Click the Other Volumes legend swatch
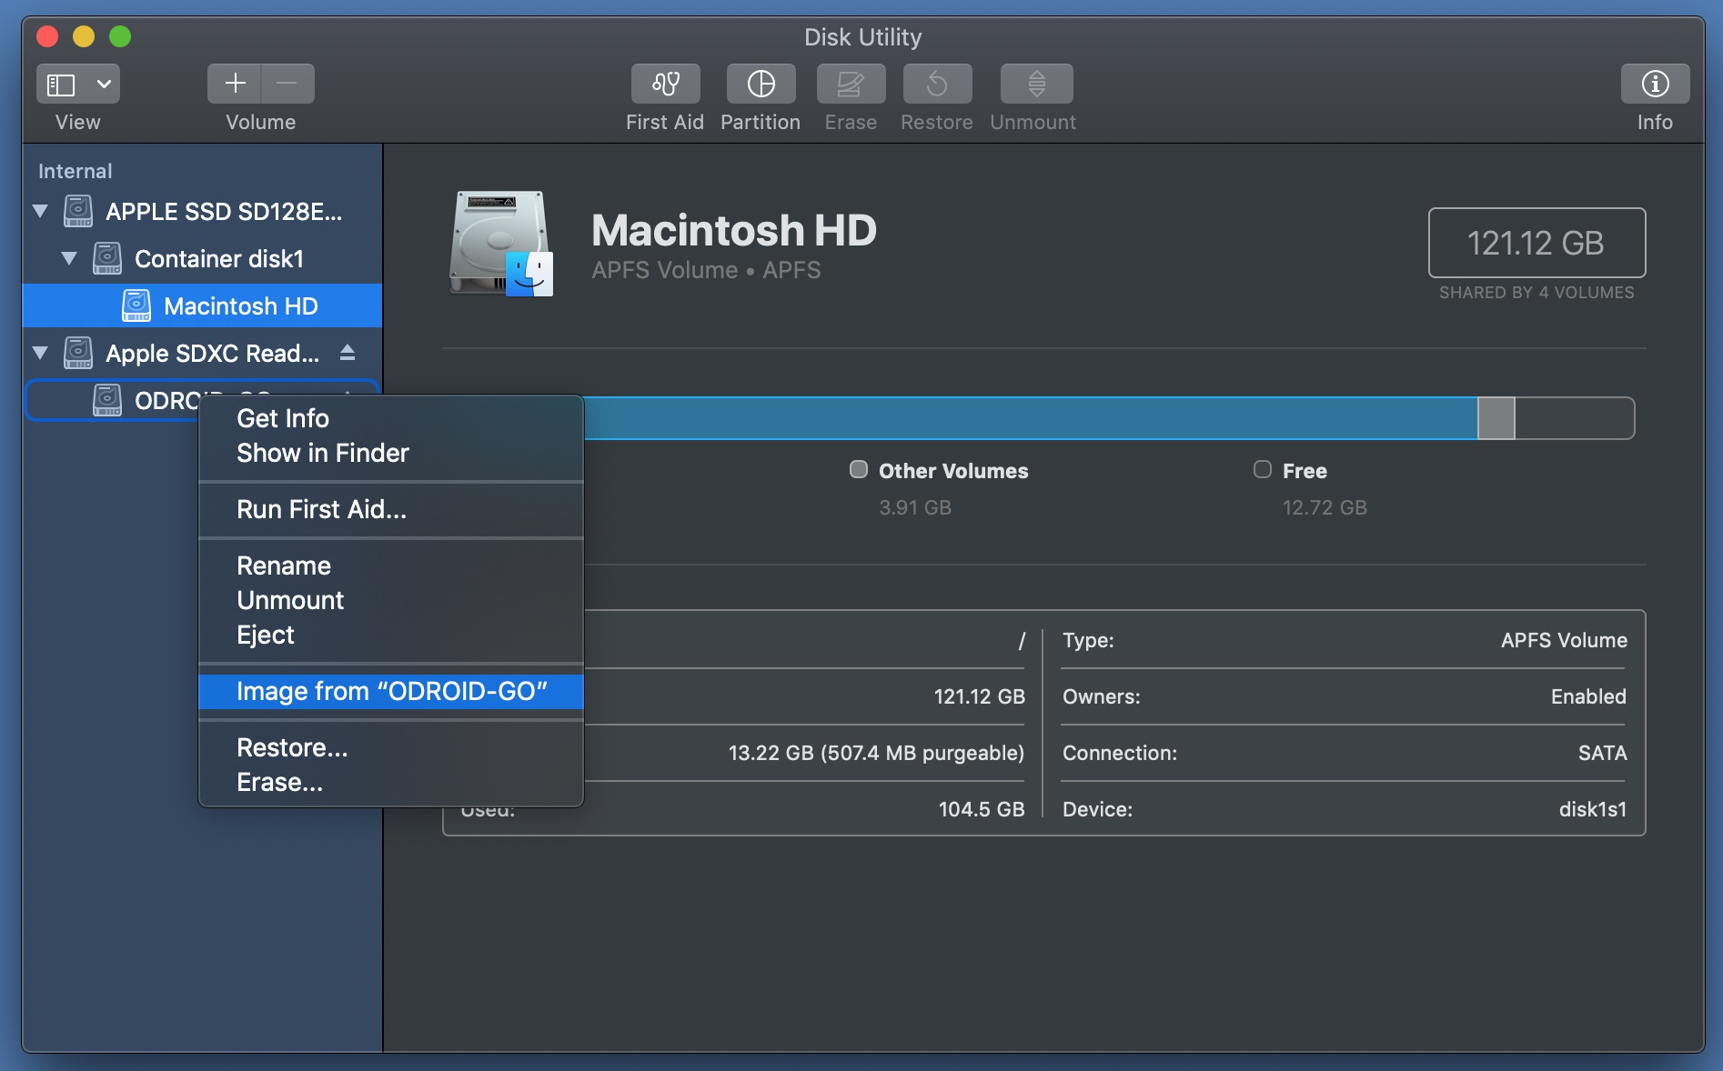The image size is (1723, 1071). coord(858,469)
